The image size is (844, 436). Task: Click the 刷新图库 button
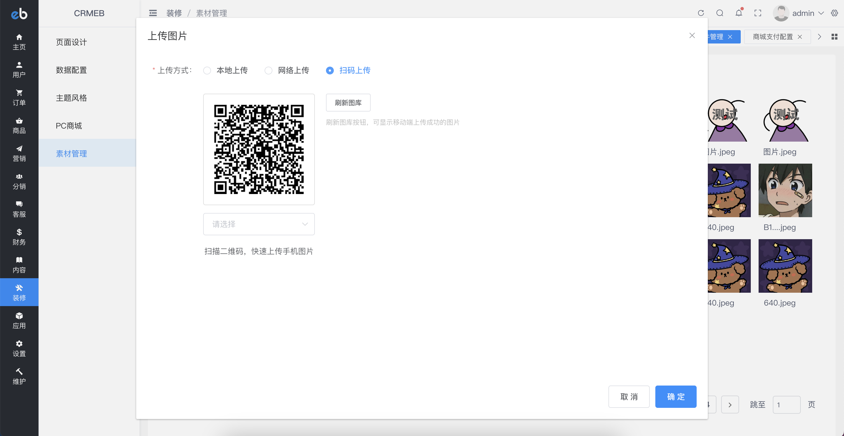coord(348,103)
